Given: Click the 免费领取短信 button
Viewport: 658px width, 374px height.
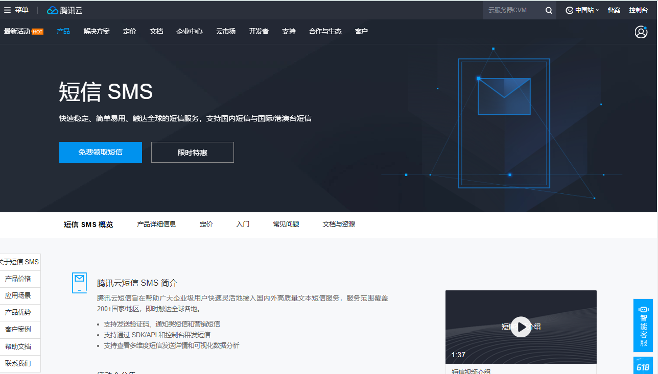Looking at the screenshot, I should (100, 153).
